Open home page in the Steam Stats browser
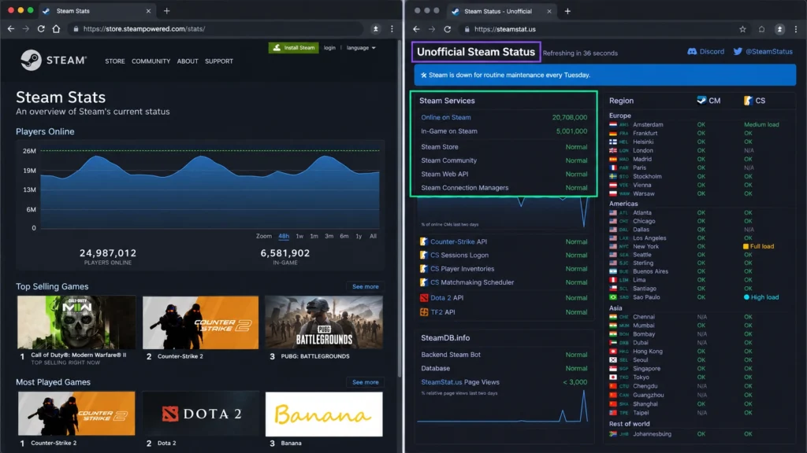Viewport: 807px width, 453px height. pos(56,29)
